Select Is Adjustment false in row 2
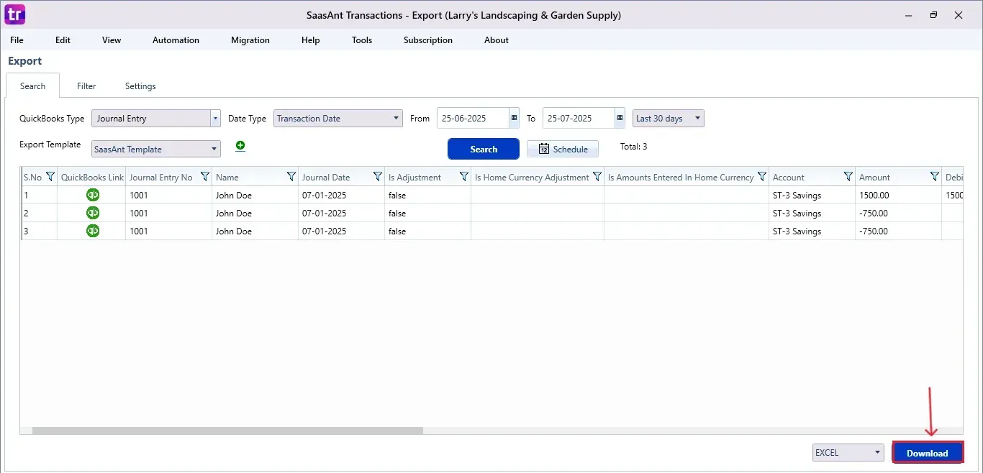 (428, 213)
